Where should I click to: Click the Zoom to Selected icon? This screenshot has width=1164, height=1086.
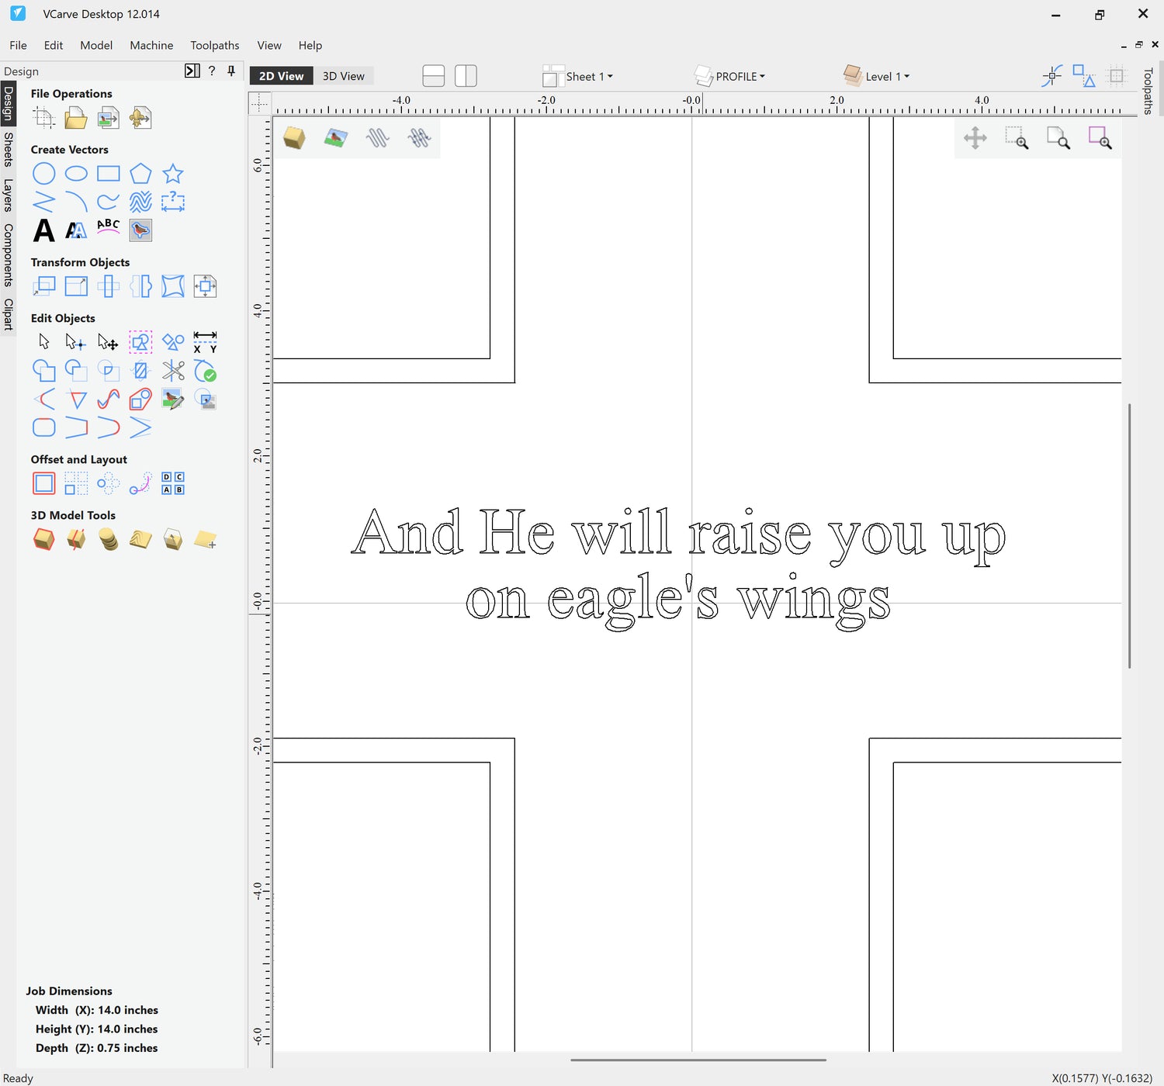point(1100,138)
